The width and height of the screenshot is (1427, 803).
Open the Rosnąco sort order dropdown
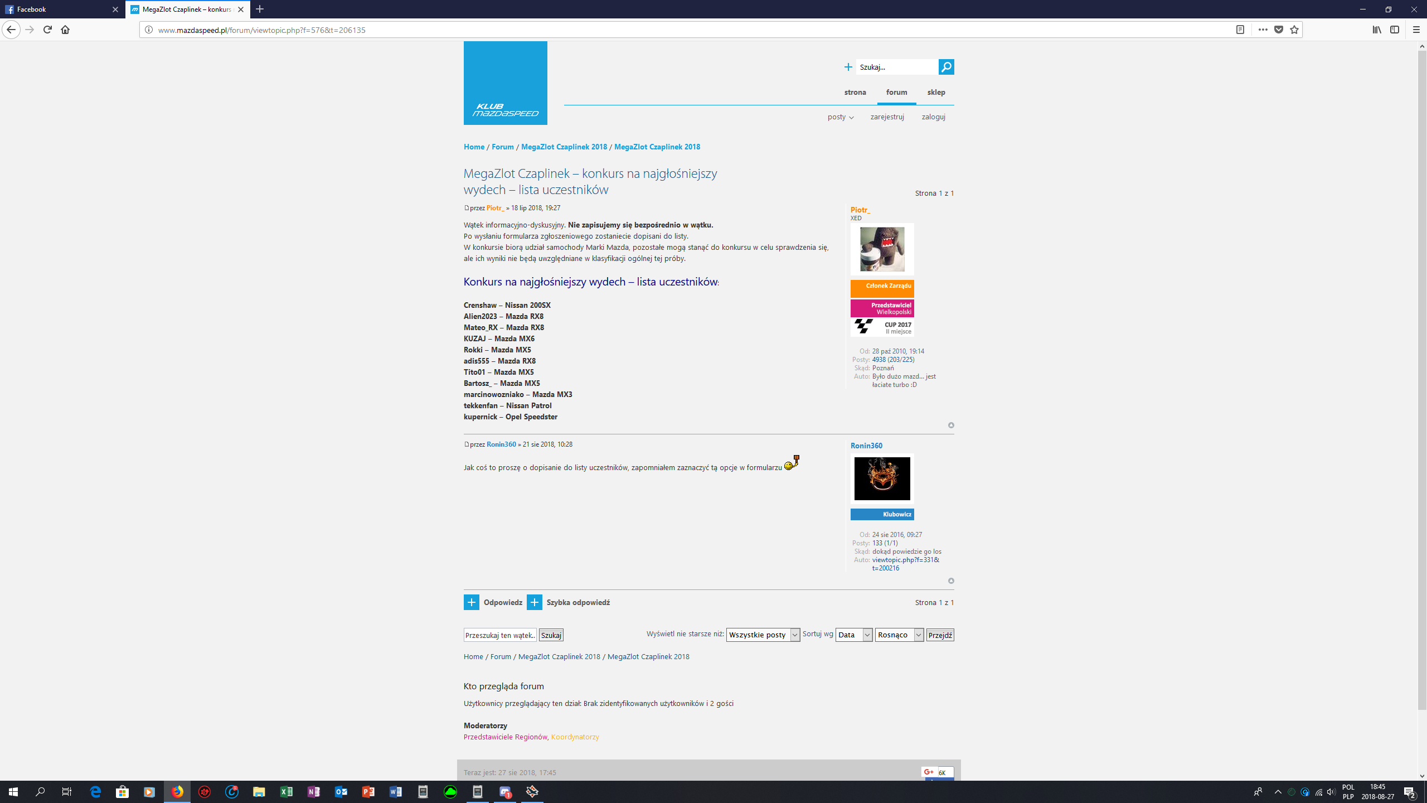[x=899, y=635]
